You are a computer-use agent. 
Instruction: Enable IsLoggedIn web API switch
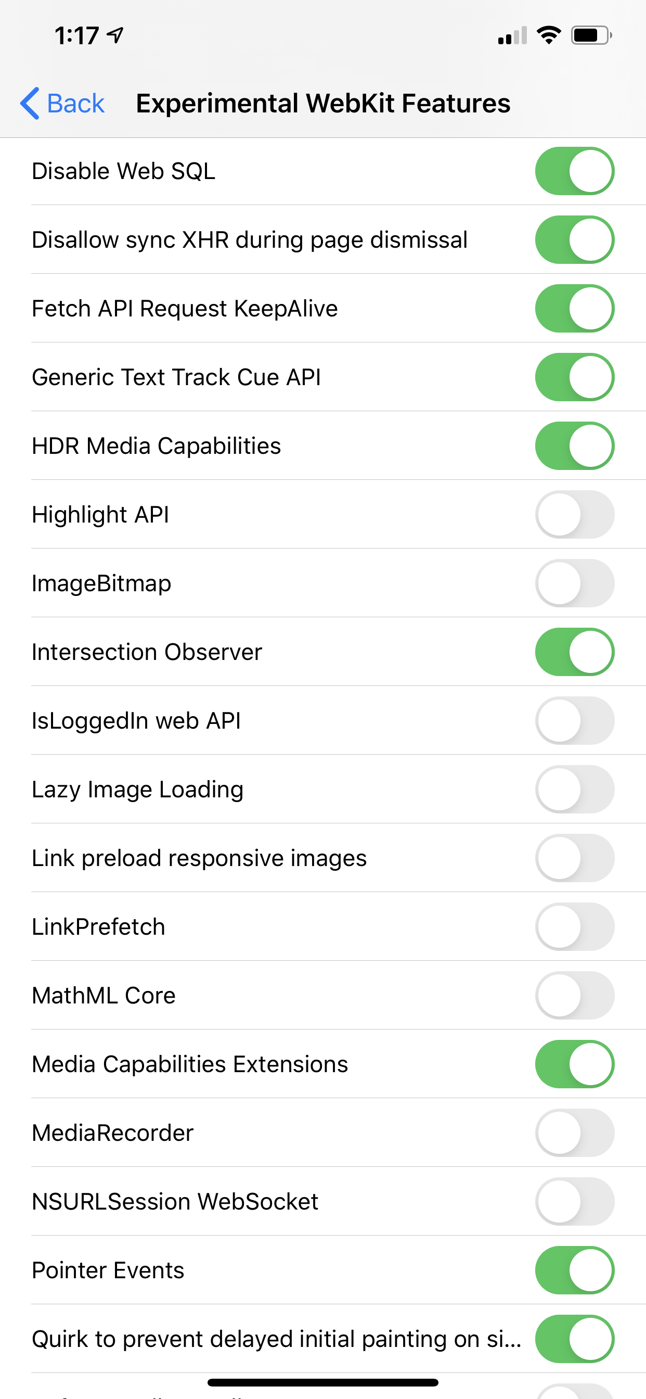(x=574, y=721)
